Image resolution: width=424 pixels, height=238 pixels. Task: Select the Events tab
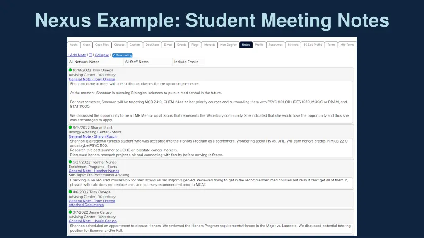182,45
